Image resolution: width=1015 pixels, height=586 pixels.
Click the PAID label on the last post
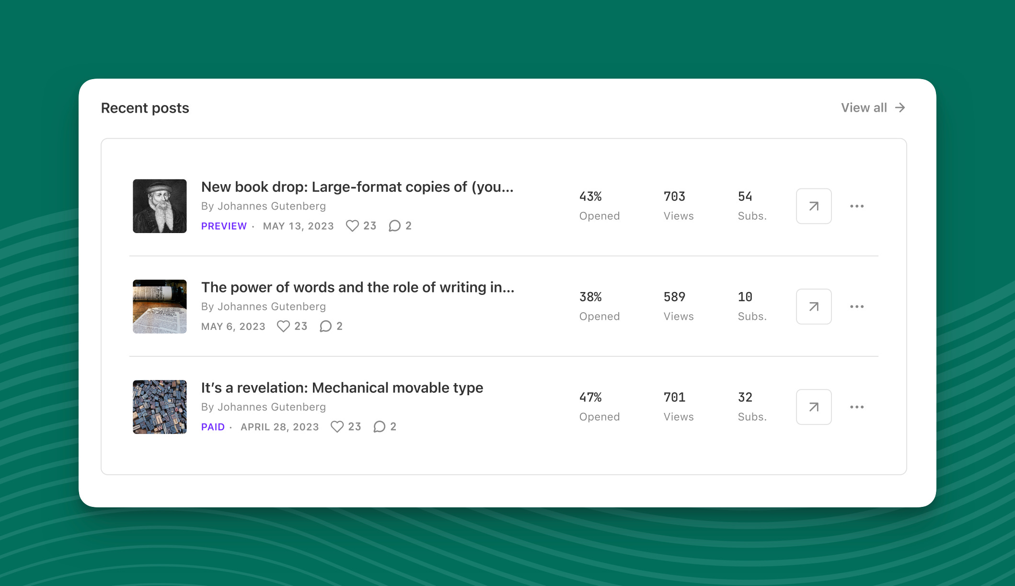click(x=212, y=426)
